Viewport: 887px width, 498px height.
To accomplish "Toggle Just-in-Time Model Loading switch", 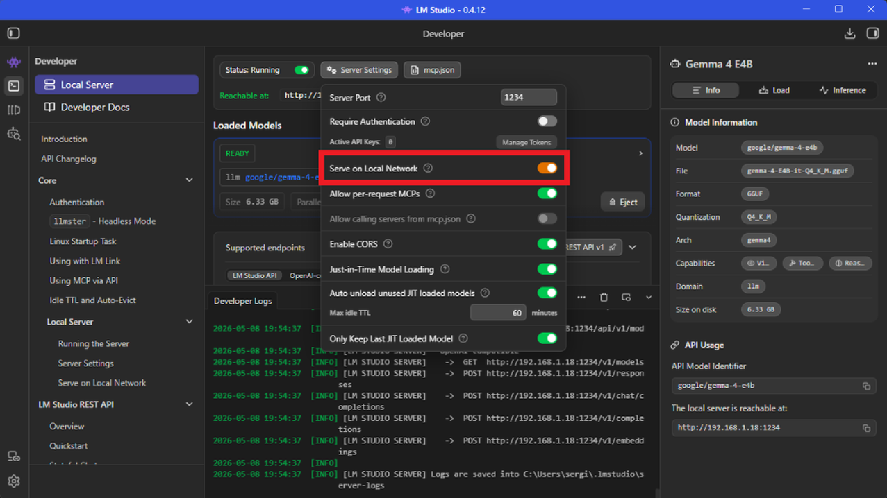I will click(547, 269).
